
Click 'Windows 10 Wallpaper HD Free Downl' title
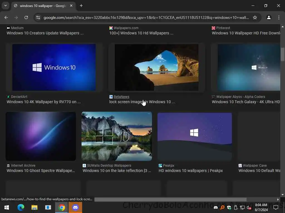246,33
